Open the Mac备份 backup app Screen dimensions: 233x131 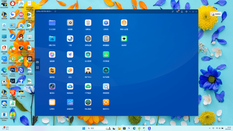(x=88, y=102)
